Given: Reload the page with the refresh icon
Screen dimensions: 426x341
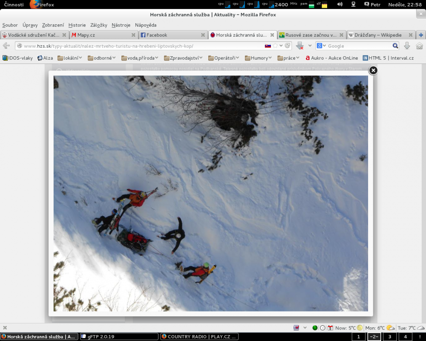Looking at the screenshot, I should coord(288,46).
